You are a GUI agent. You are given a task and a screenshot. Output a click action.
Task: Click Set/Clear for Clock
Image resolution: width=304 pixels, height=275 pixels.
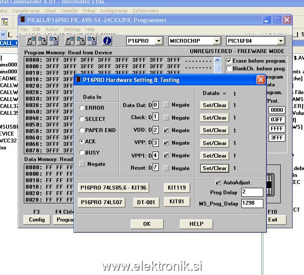(214, 118)
